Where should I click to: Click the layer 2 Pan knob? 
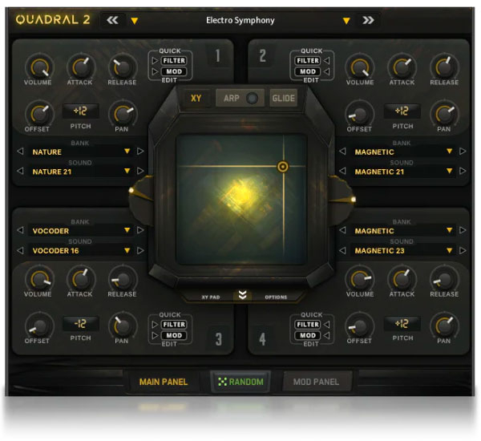tap(443, 113)
